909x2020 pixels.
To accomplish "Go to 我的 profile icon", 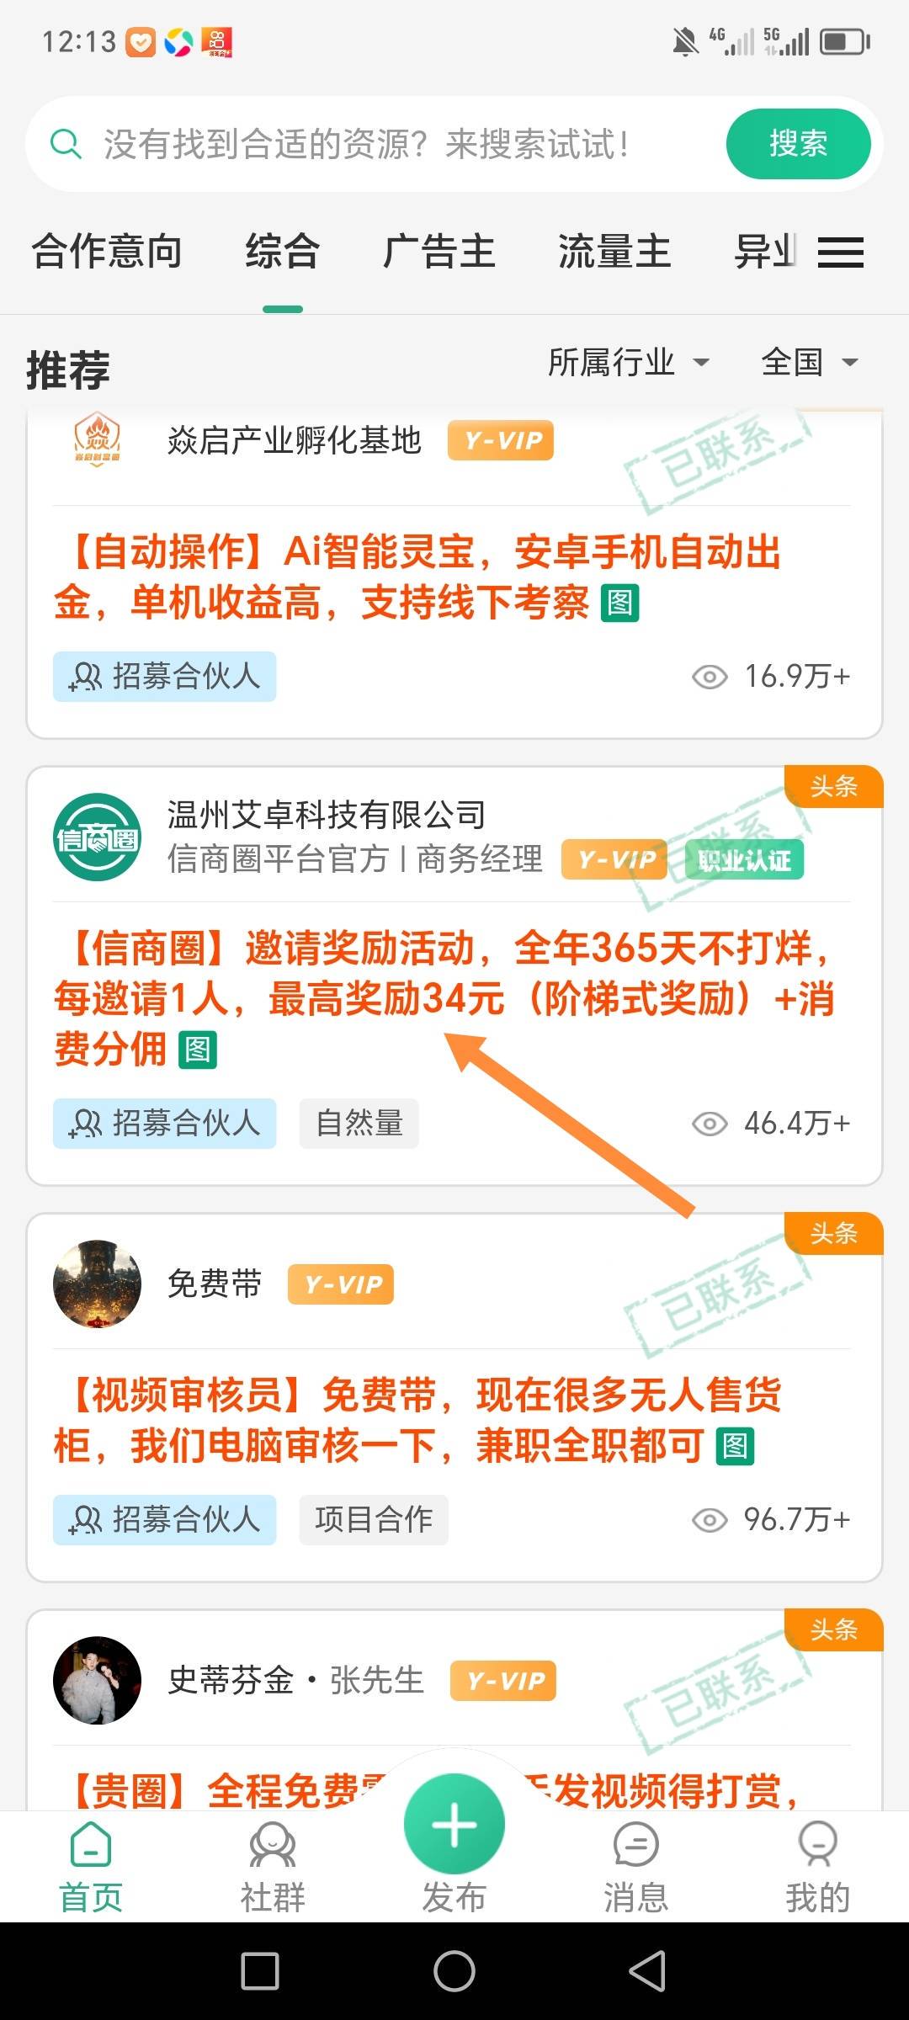I will click(818, 1843).
